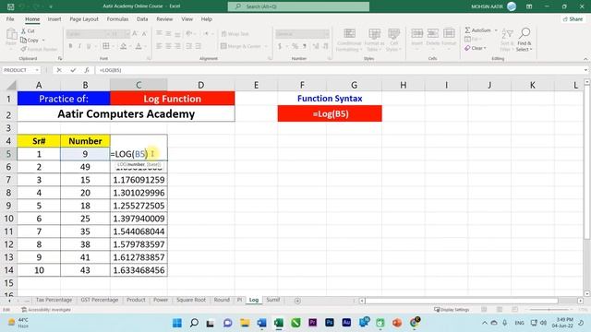Adjust the zoom slider in status bar
The height and width of the screenshot is (332, 591).
(x=549, y=310)
